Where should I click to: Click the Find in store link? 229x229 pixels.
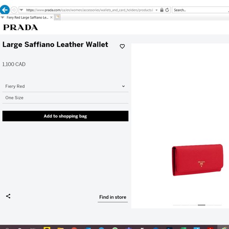(113, 197)
